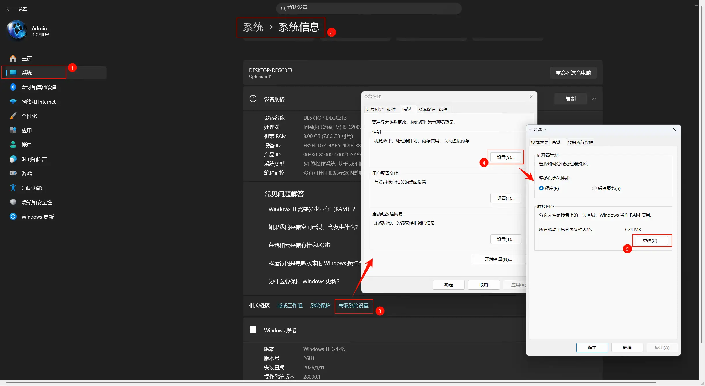
Task: Expand Windows 11 需要多少内存 question
Action: (x=312, y=209)
